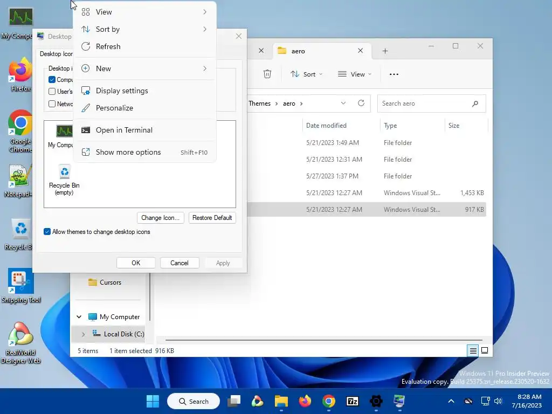Select Personalize in the context menu

point(144,108)
